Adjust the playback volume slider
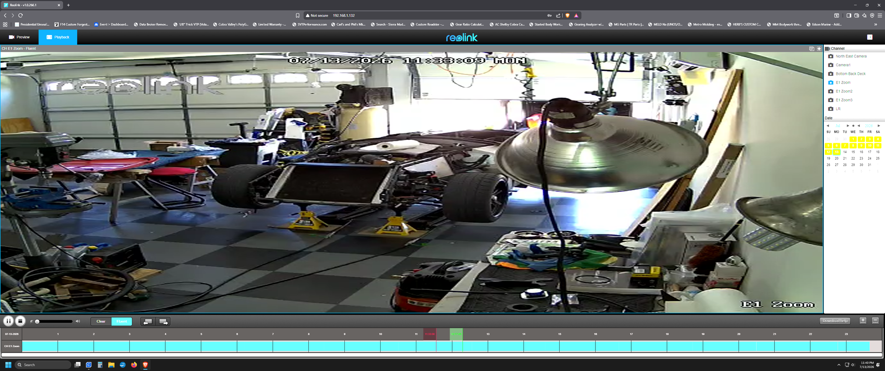This screenshot has height=371, width=885. coord(54,321)
